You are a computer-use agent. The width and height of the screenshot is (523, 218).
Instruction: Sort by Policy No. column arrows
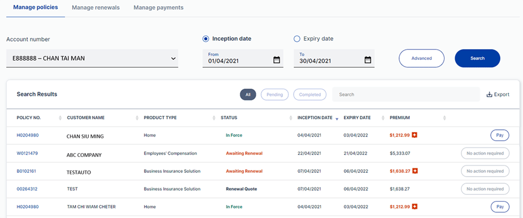point(60,117)
